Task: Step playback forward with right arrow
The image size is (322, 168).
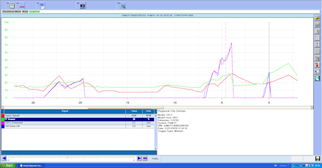Action: [139, 158]
